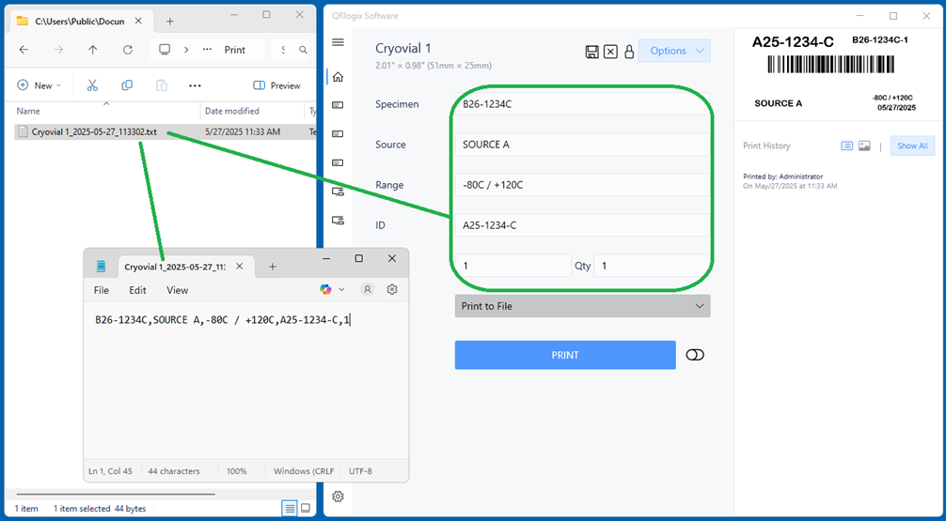Toggle the switch next to PRINT button
946x521 pixels.
coord(695,355)
